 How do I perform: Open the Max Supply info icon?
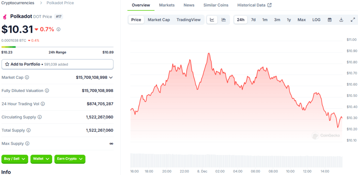tap(27, 144)
